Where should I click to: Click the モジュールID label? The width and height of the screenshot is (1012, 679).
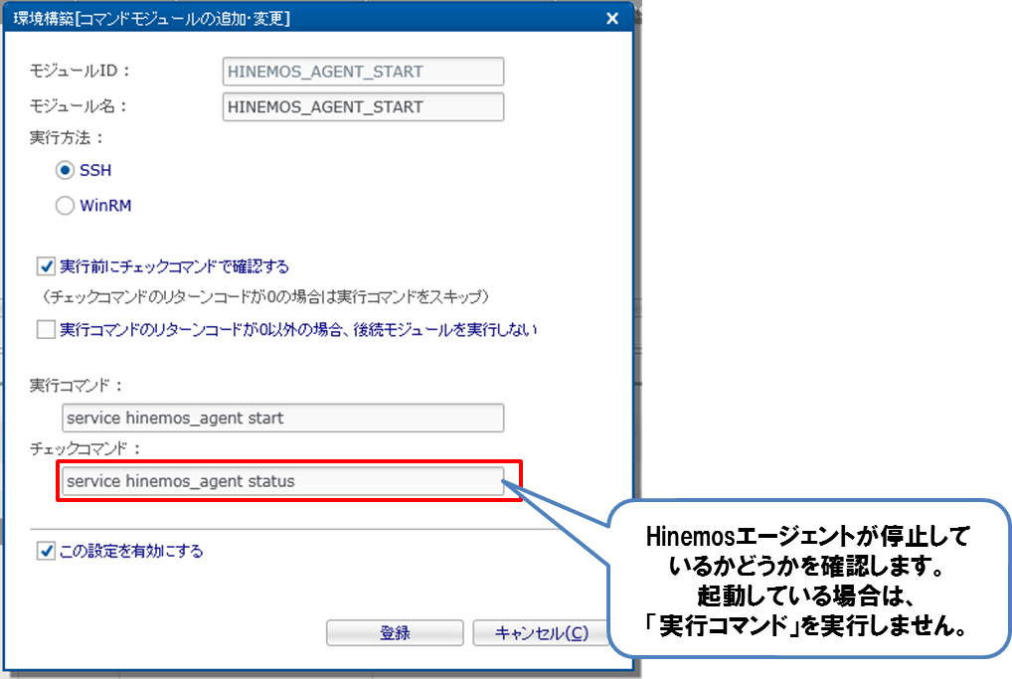[81, 71]
